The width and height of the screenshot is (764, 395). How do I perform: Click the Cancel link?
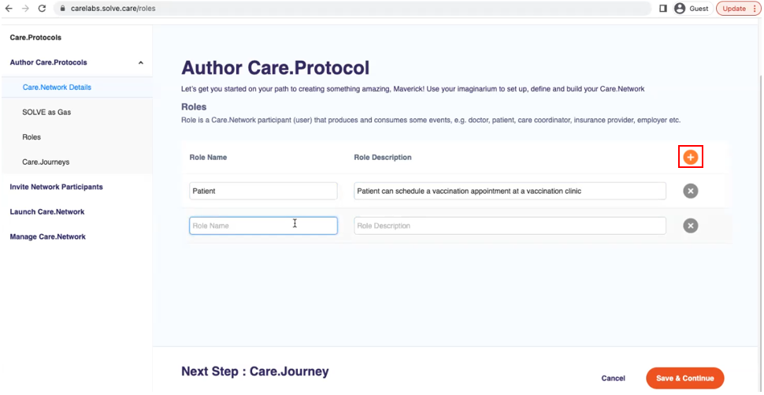pos(613,378)
